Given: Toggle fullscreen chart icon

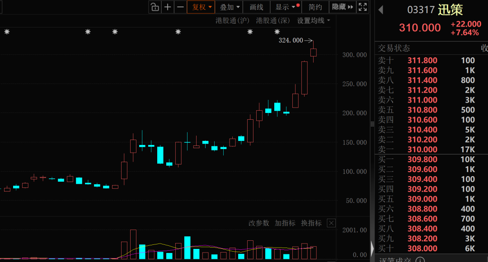Looking at the screenshot, I should (362, 7).
